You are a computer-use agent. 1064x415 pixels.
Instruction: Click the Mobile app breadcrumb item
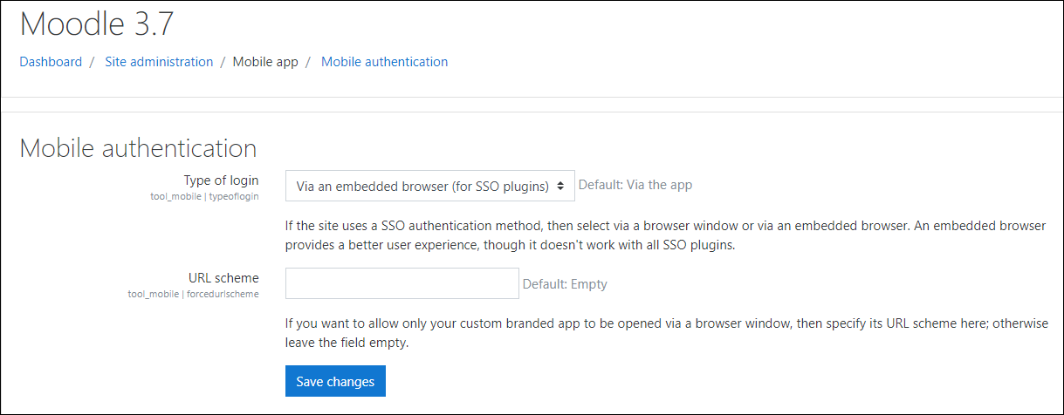click(x=265, y=62)
